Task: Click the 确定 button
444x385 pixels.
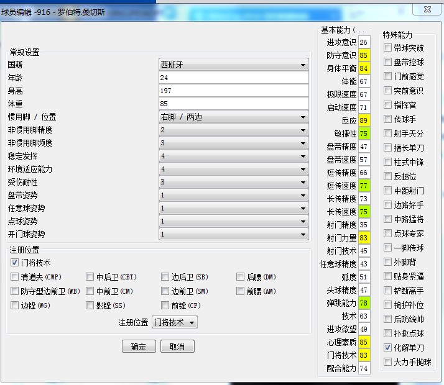Action: 139,346
